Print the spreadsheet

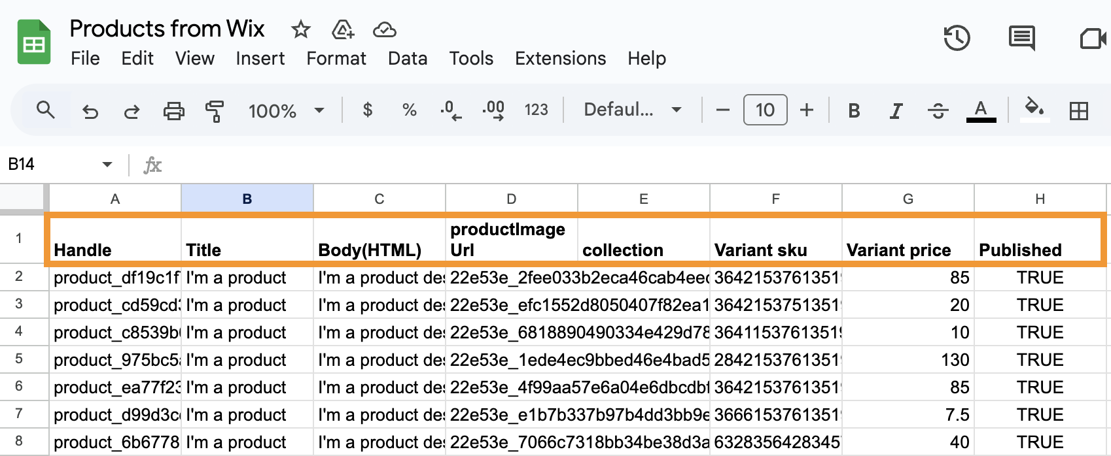(x=173, y=110)
